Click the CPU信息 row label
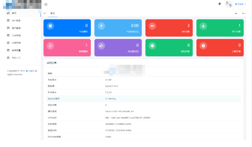This screenshot has height=147, width=252. [x=52, y=118]
